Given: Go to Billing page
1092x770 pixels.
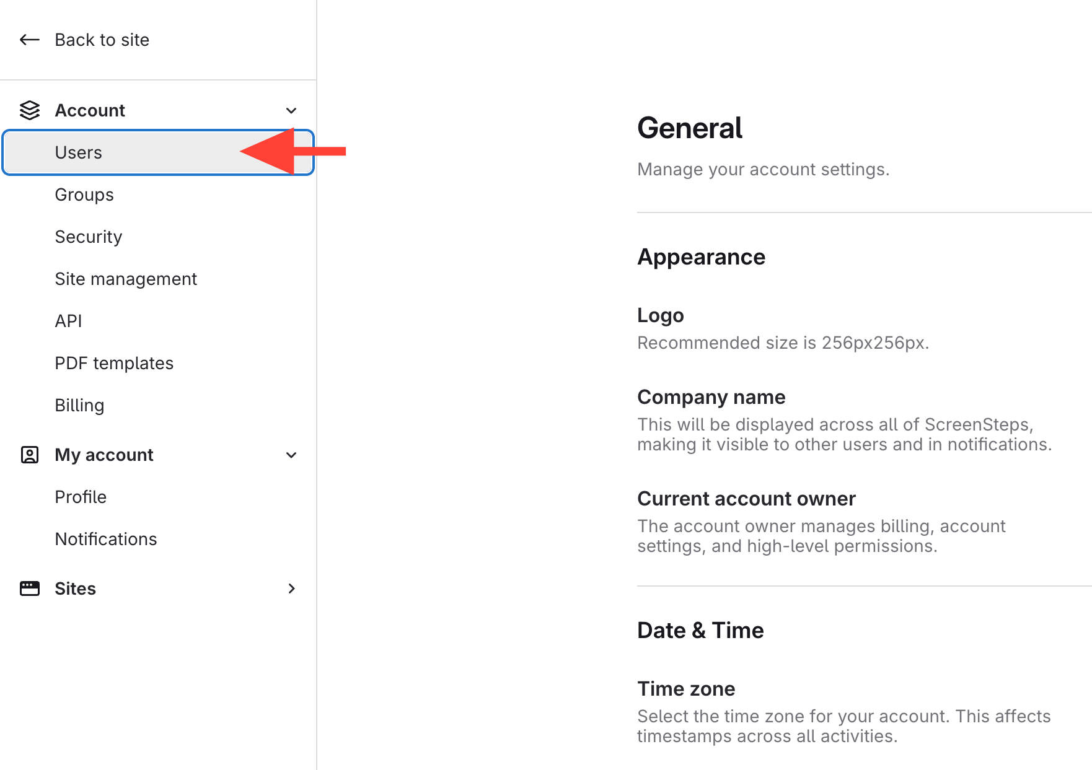Looking at the screenshot, I should [79, 405].
